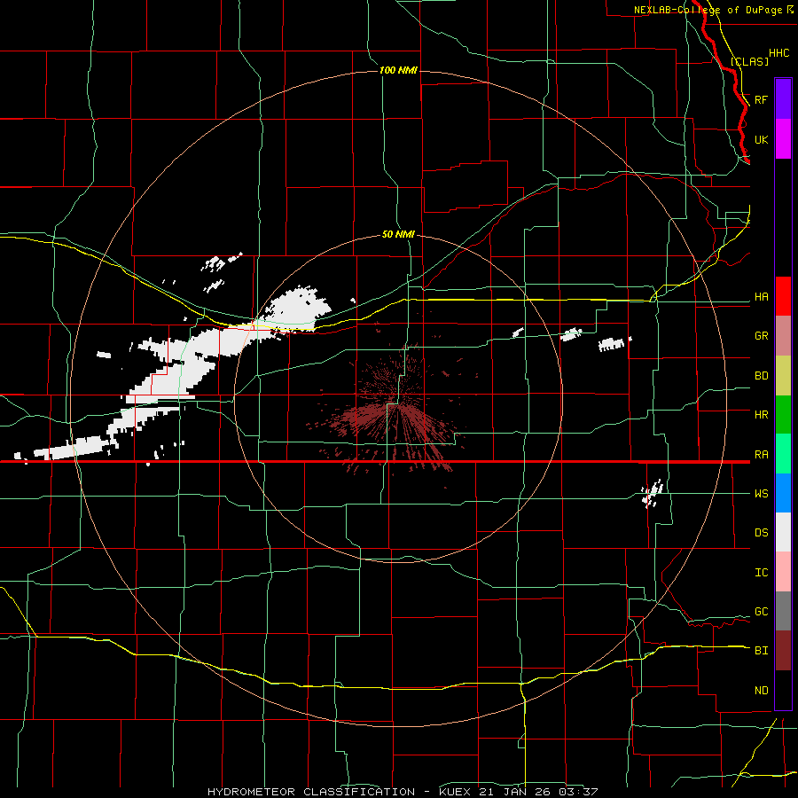
Task: Click the purple RF legend color swatch
Action: 783,99
